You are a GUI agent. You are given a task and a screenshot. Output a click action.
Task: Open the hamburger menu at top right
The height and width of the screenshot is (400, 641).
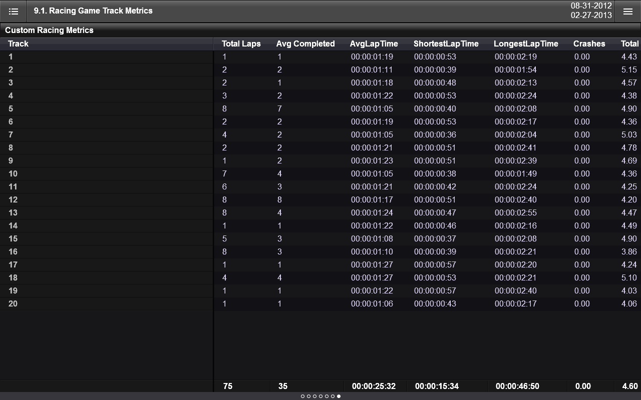(x=627, y=11)
